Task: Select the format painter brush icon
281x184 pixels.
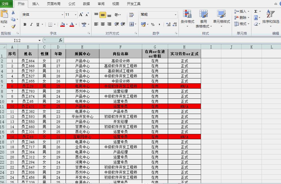Action: click(x=14, y=26)
